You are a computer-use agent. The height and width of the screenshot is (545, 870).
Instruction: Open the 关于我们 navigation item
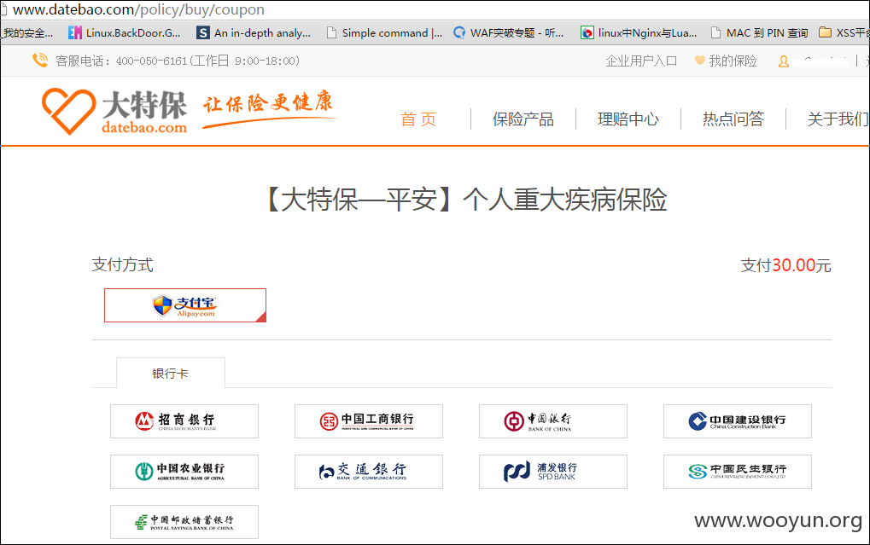pyautogui.click(x=838, y=119)
